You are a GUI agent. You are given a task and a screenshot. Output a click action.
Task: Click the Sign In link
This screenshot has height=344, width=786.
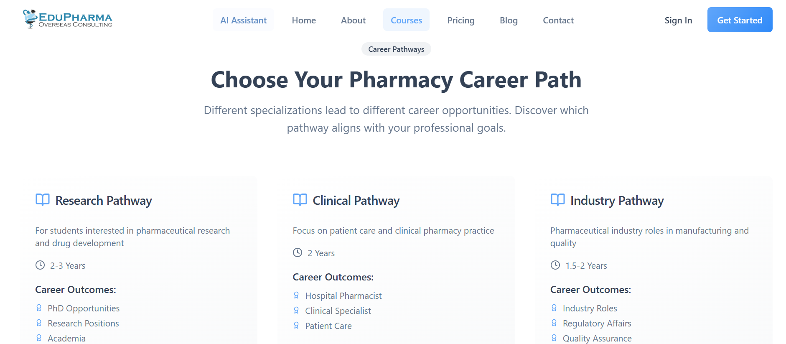[x=678, y=20]
